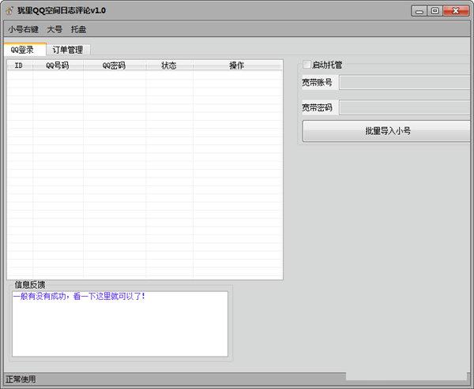
Task: Open the 大号 menu
Action: [55, 29]
